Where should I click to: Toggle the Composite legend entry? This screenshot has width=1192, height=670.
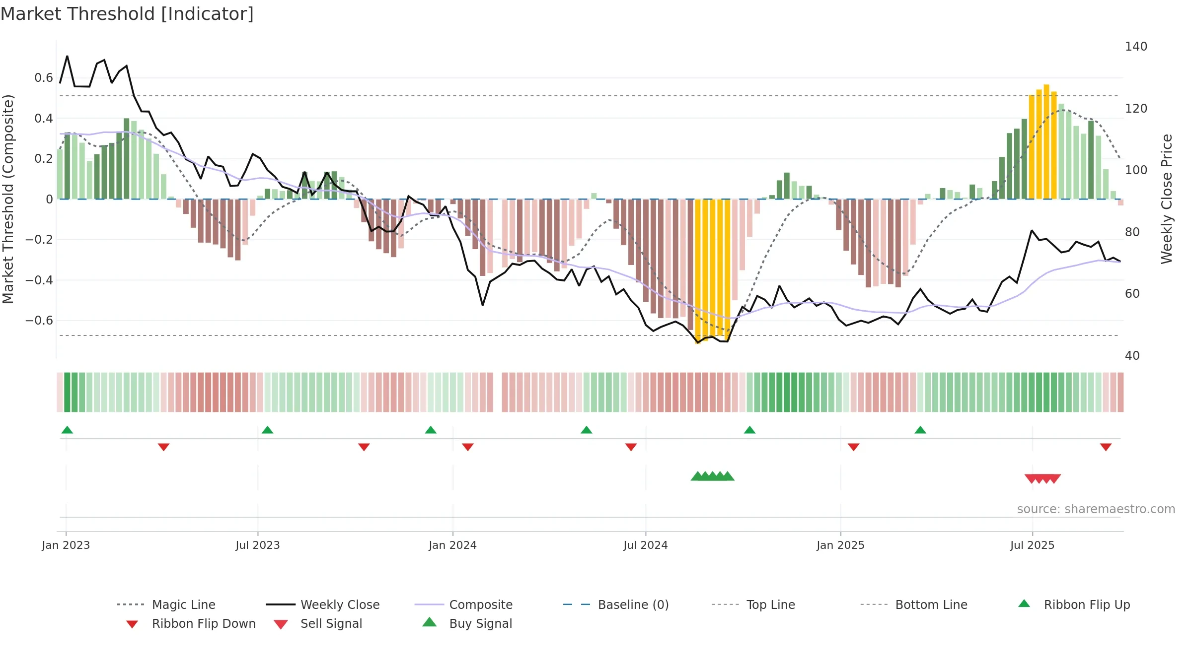(x=464, y=604)
